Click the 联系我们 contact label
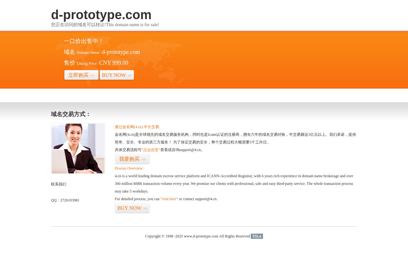408x255 pixels. click(59, 184)
